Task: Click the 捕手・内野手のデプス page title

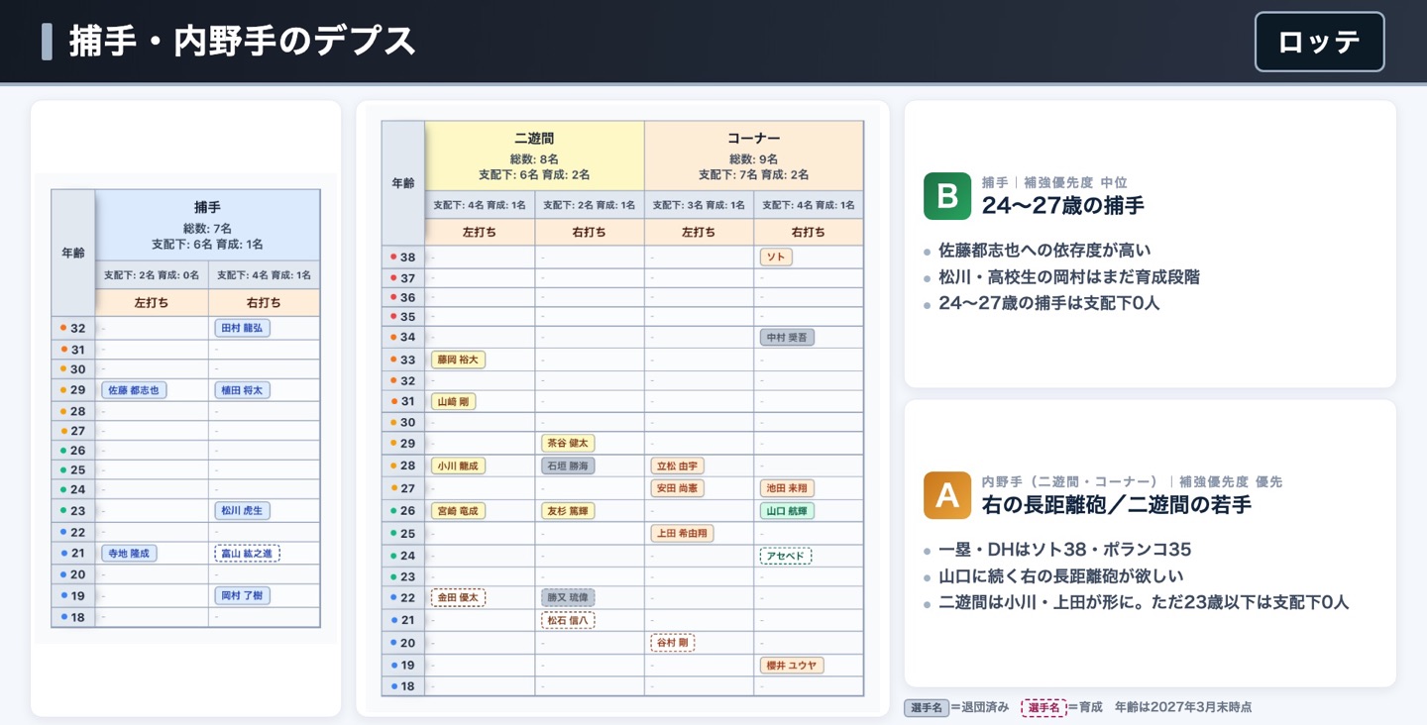Action: [243, 42]
